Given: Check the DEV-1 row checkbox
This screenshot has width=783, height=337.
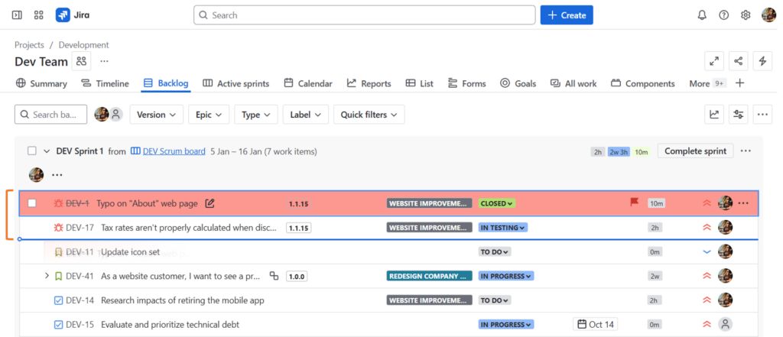Looking at the screenshot, I should tap(32, 203).
